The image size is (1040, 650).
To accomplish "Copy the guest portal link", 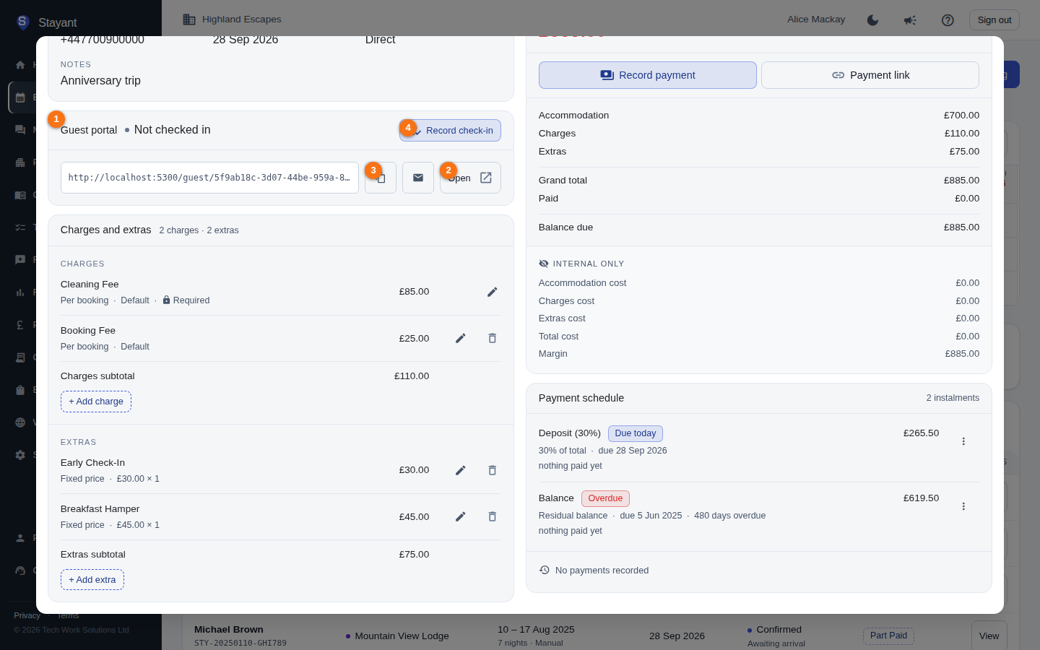I will click(381, 178).
